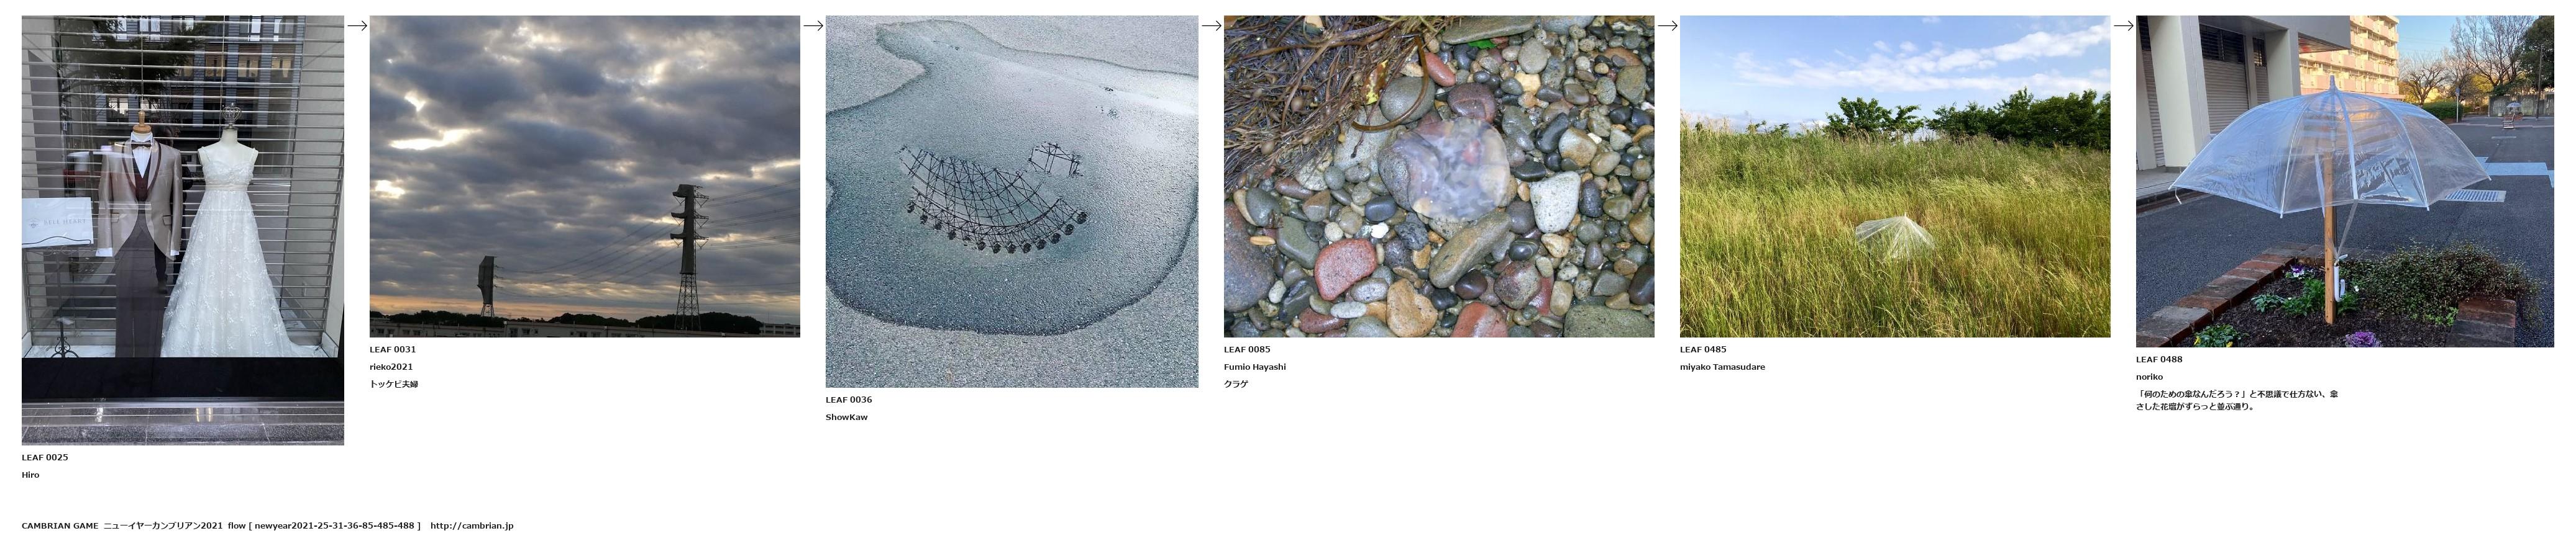Click arrow between LEAF 0031 and 0036
The height and width of the screenshot is (541, 2576).
813,26
